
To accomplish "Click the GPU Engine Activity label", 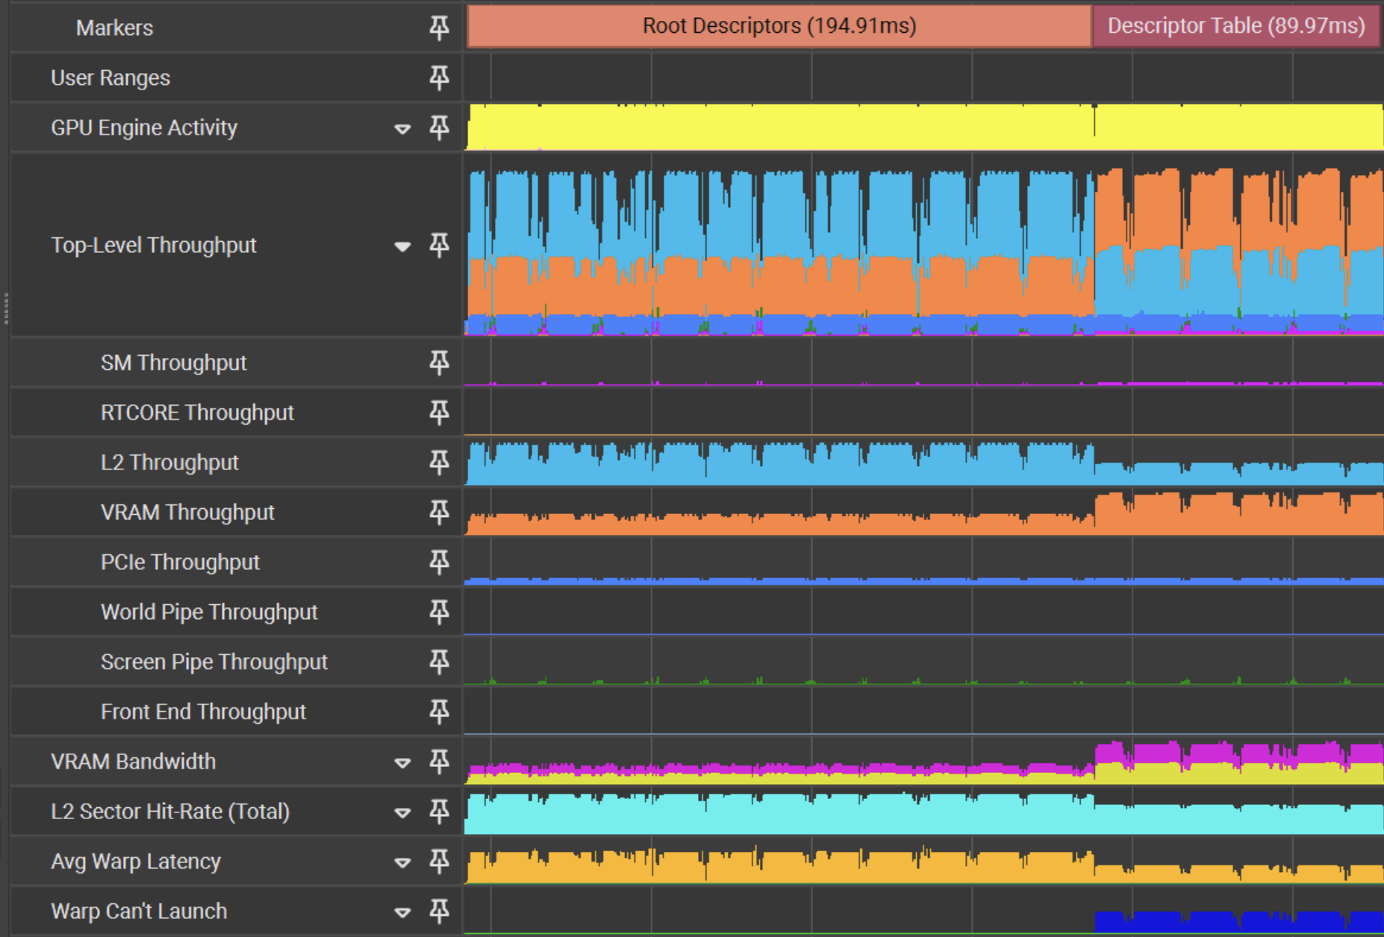I will click(x=144, y=128).
